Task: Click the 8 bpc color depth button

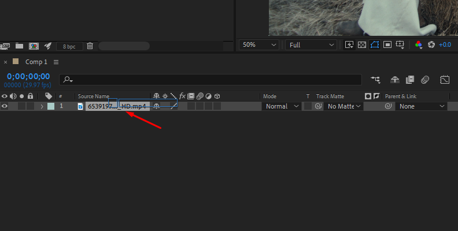Action: click(69, 46)
